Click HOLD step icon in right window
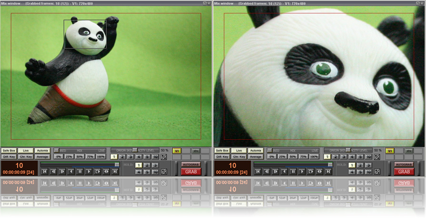This screenshot has height=221, width=426. pyautogui.click(x=377, y=172)
